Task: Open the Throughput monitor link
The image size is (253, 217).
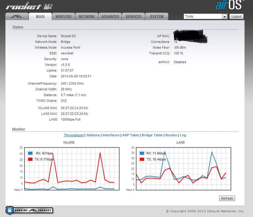Action: [x=74, y=135]
